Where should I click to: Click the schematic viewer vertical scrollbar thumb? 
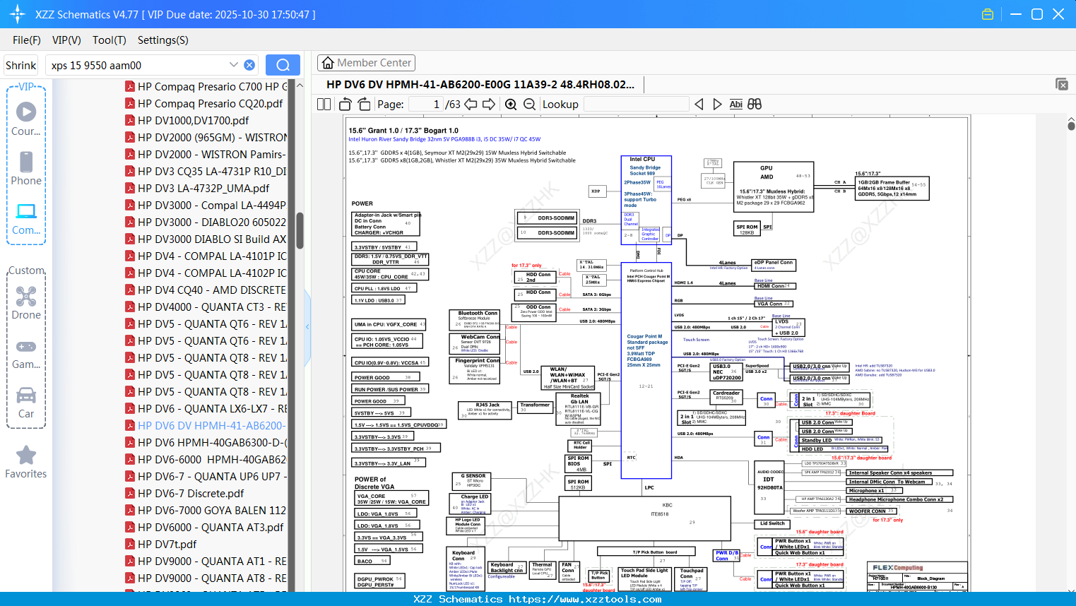1071,126
